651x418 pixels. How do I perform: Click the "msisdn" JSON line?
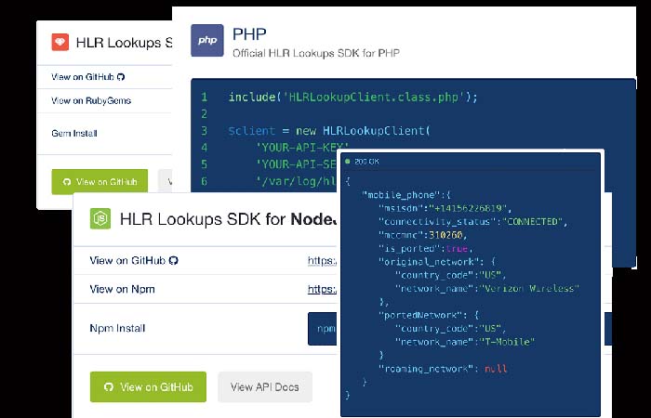click(445, 208)
